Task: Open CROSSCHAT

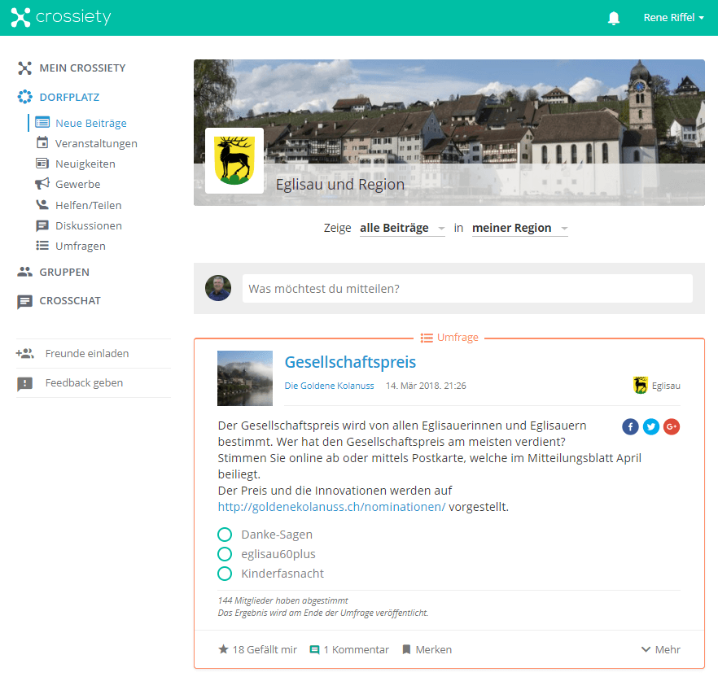Action: [x=70, y=301]
